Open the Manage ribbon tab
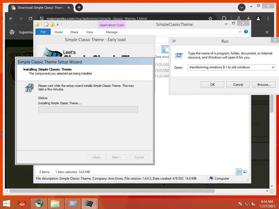 coord(112,32)
